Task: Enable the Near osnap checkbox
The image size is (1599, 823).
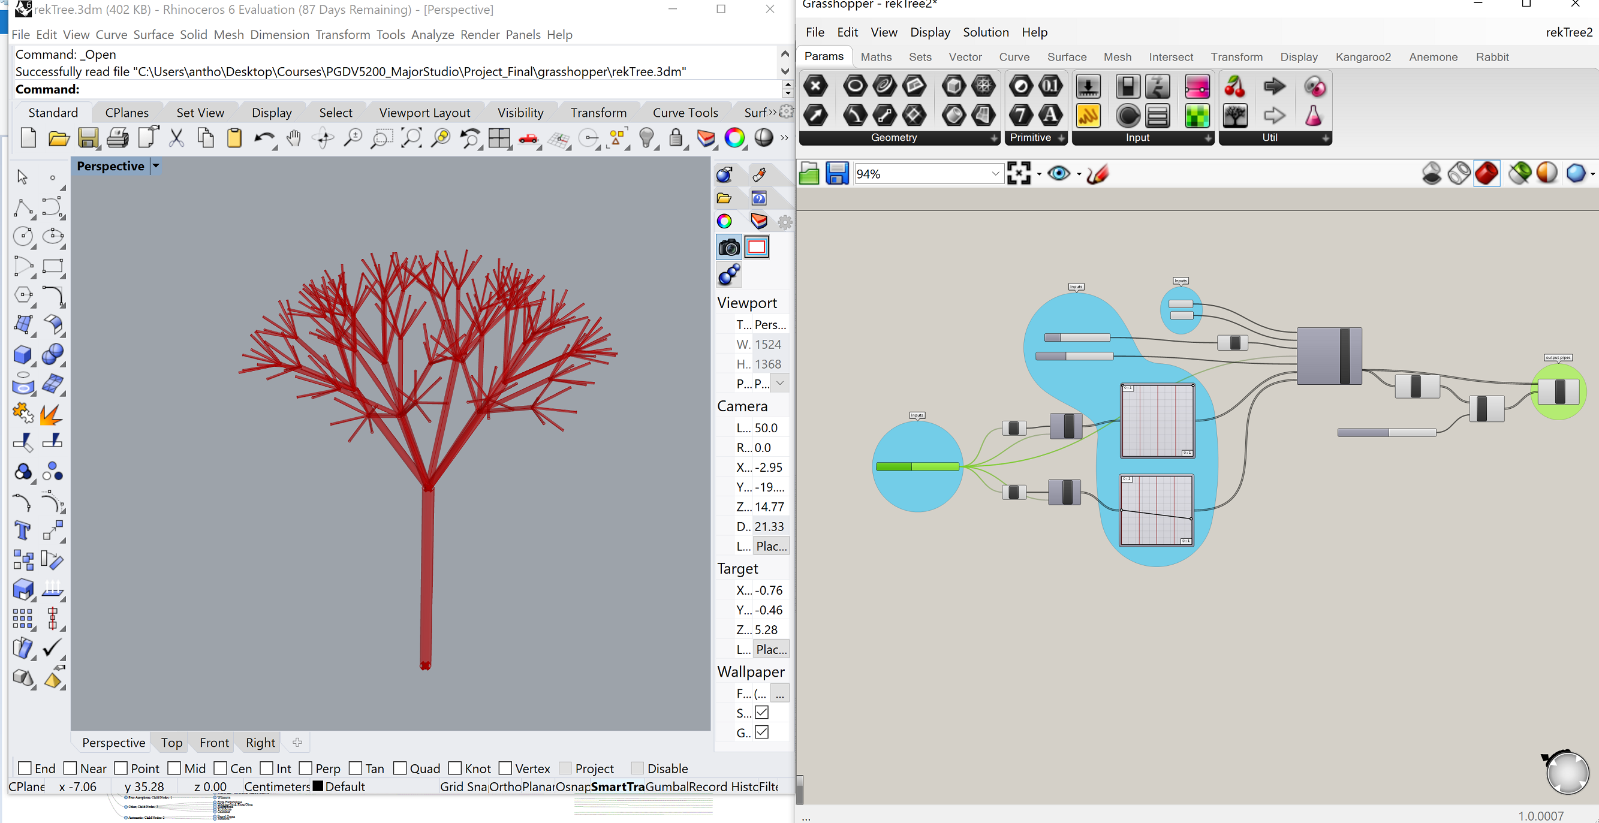Action: (70, 768)
